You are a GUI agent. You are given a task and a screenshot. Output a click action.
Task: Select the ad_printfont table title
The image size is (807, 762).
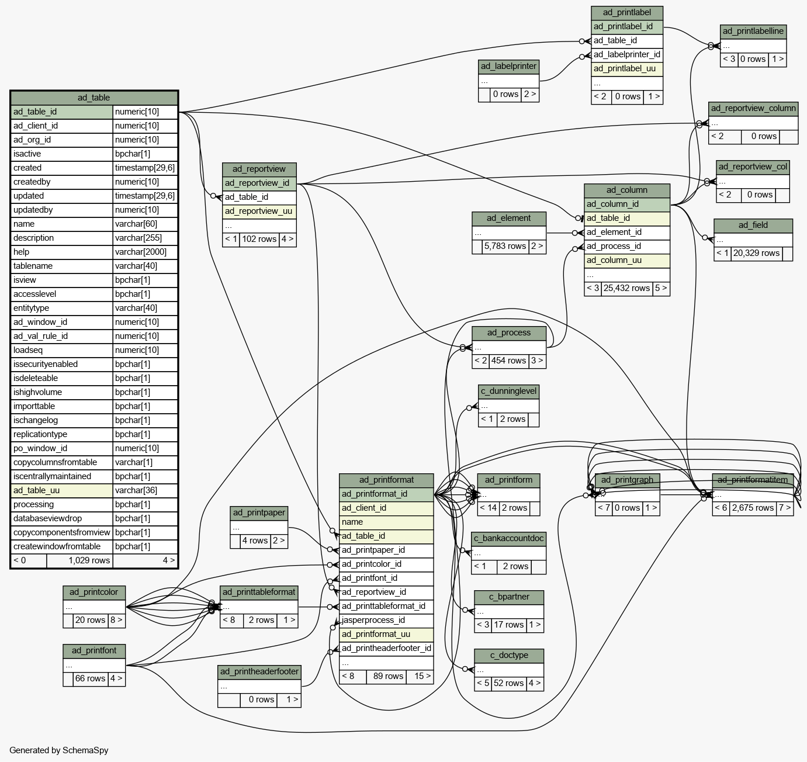[94, 650]
